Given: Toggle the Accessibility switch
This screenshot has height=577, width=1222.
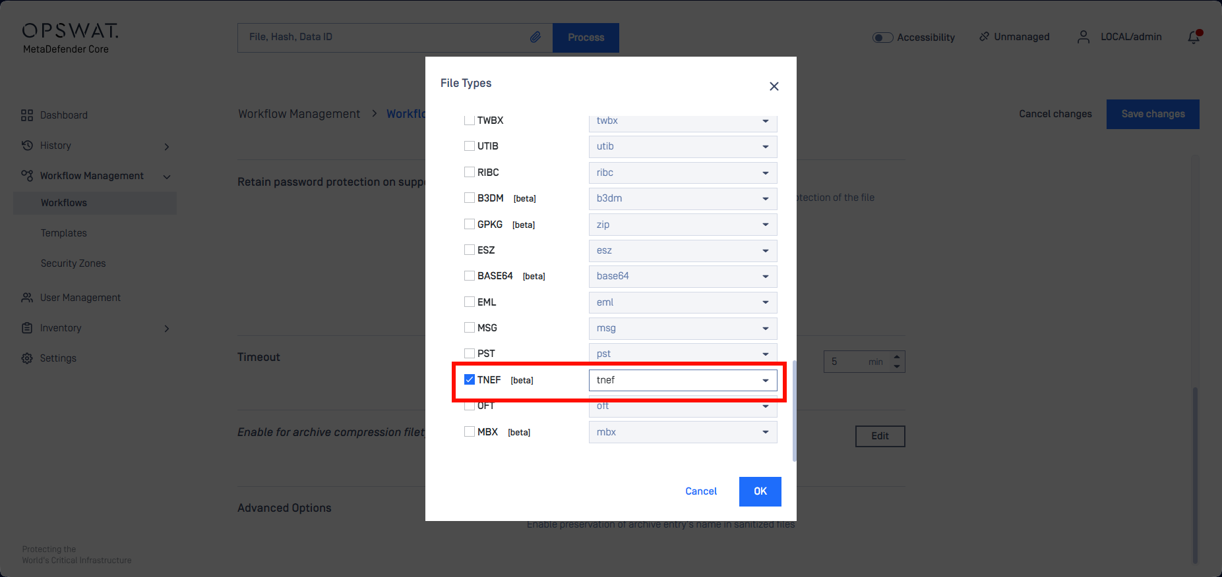Looking at the screenshot, I should point(882,38).
